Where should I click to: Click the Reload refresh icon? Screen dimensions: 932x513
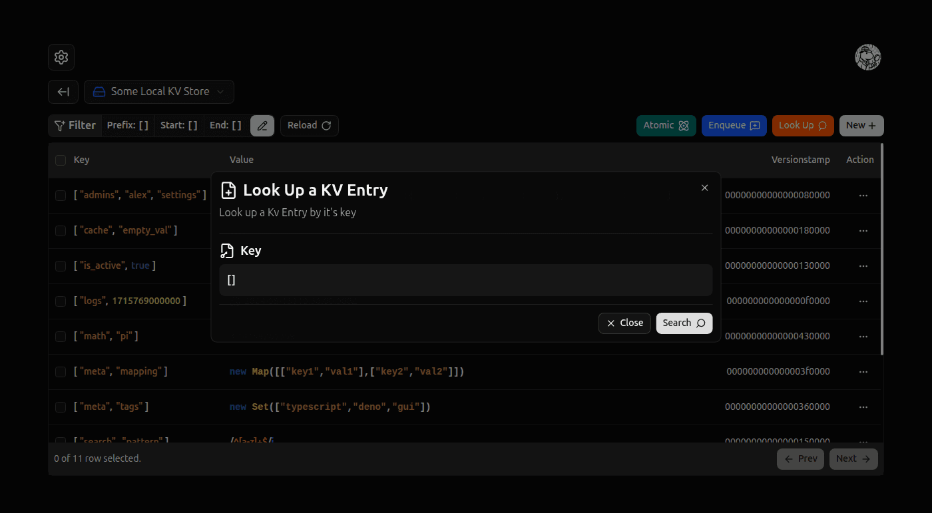[x=326, y=126]
